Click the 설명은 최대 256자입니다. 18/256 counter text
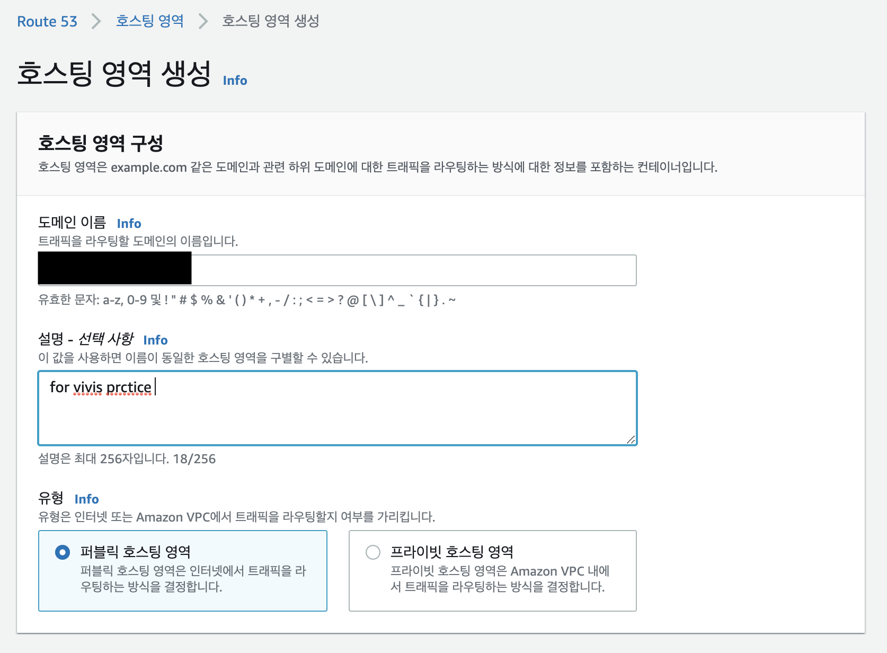 127,458
